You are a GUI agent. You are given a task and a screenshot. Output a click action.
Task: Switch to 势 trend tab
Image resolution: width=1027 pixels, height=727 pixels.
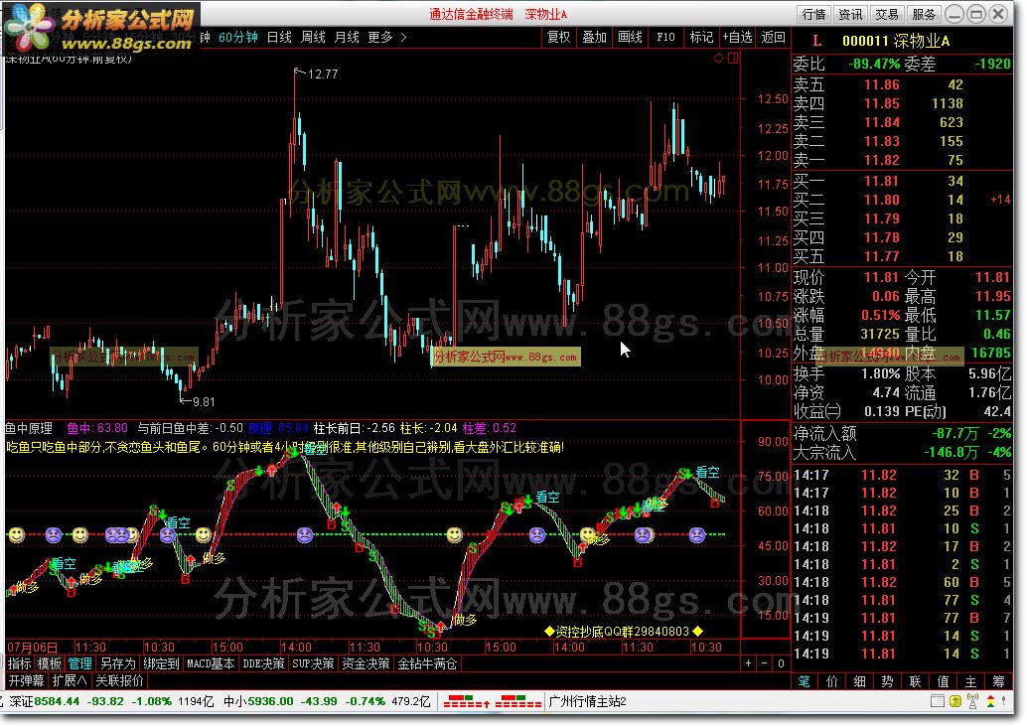(x=888, y=681)
